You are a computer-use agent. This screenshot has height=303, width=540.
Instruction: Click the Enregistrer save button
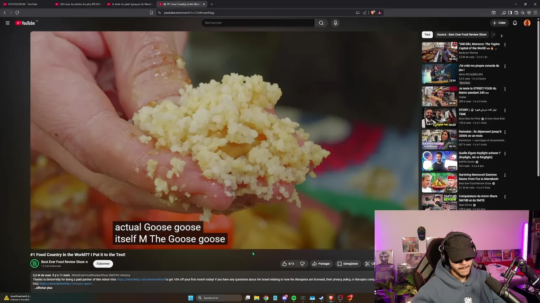[348, 264]
